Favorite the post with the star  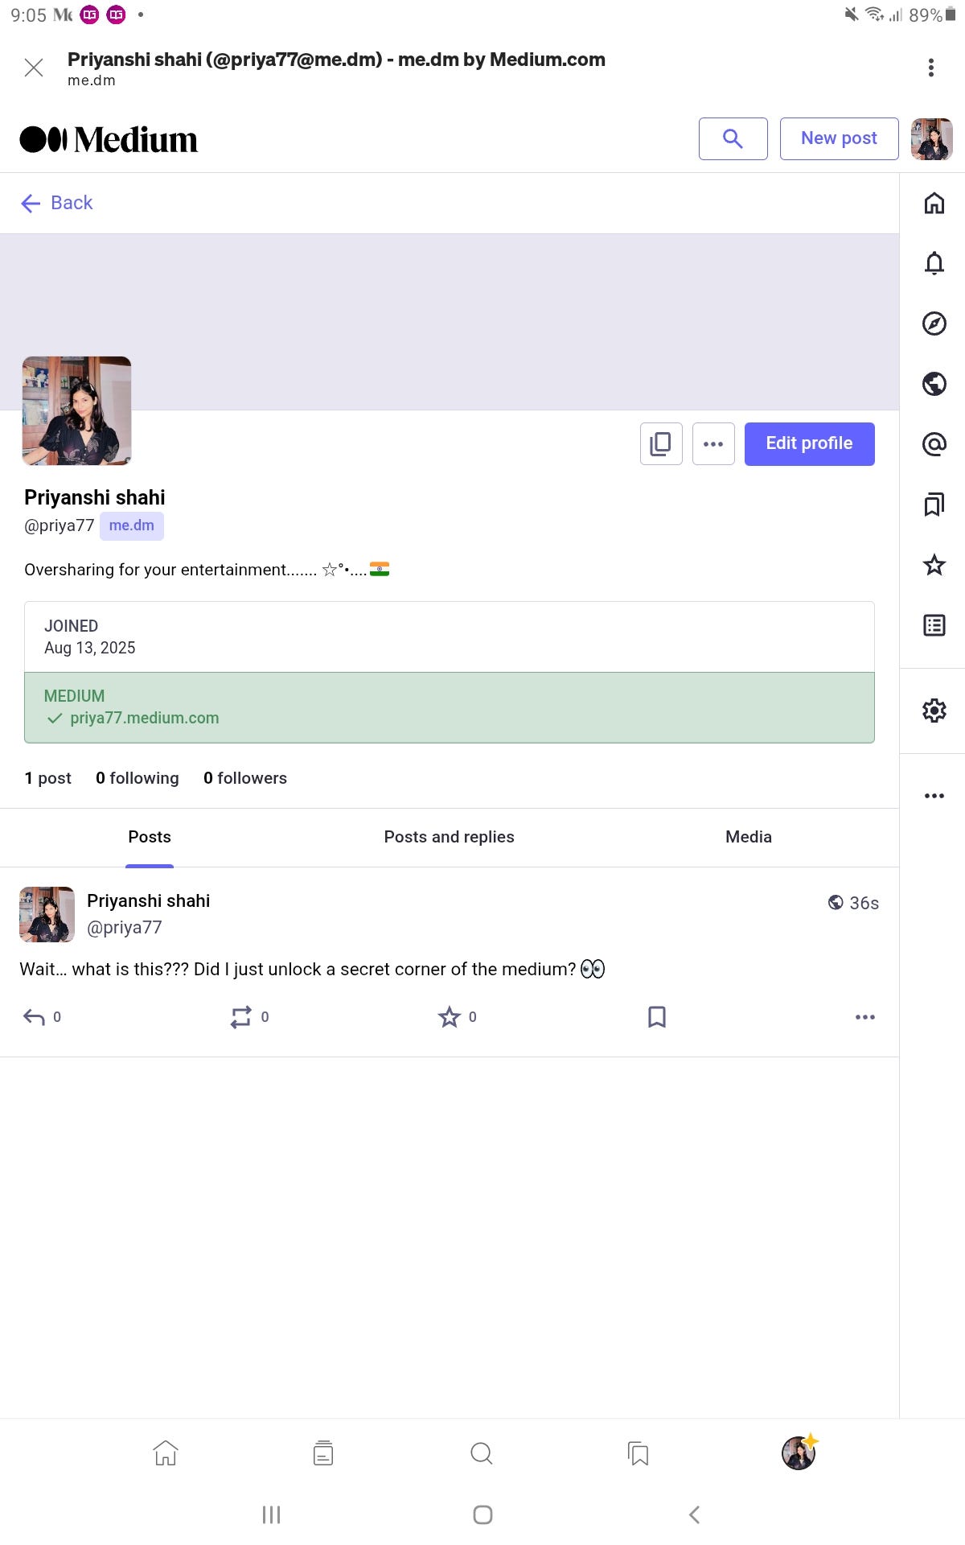tap(450, 1016)
